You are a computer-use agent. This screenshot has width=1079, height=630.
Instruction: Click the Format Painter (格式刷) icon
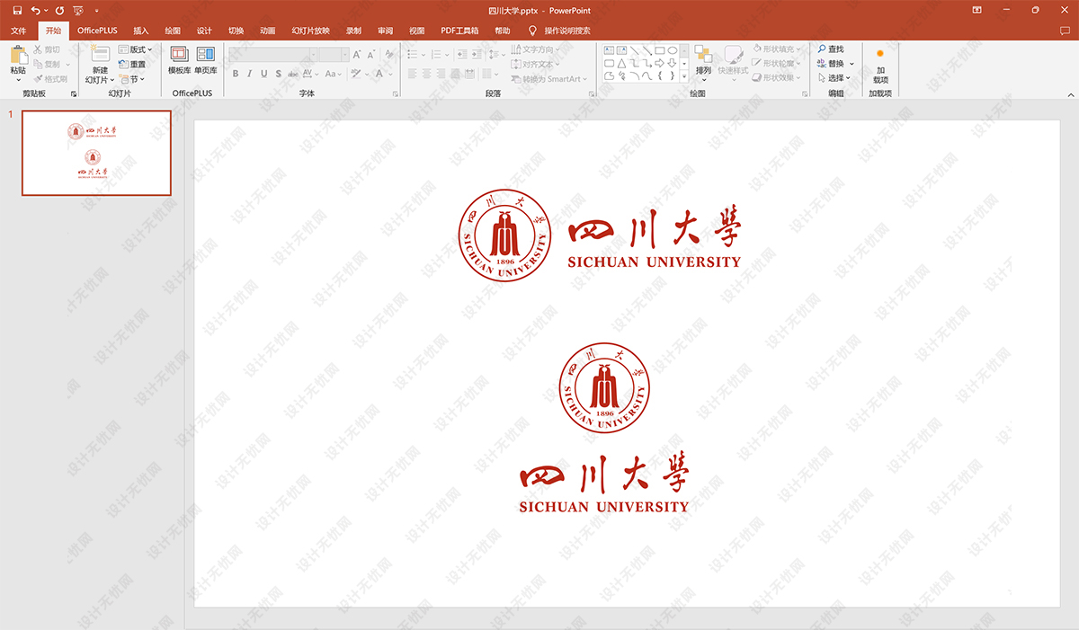[x=39, y=78]
